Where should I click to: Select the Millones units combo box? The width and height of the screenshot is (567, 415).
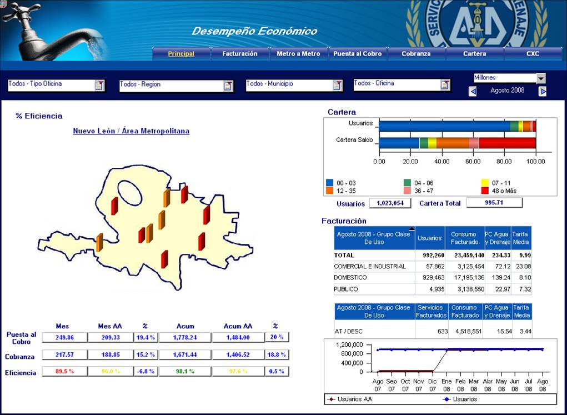[509, 78]
